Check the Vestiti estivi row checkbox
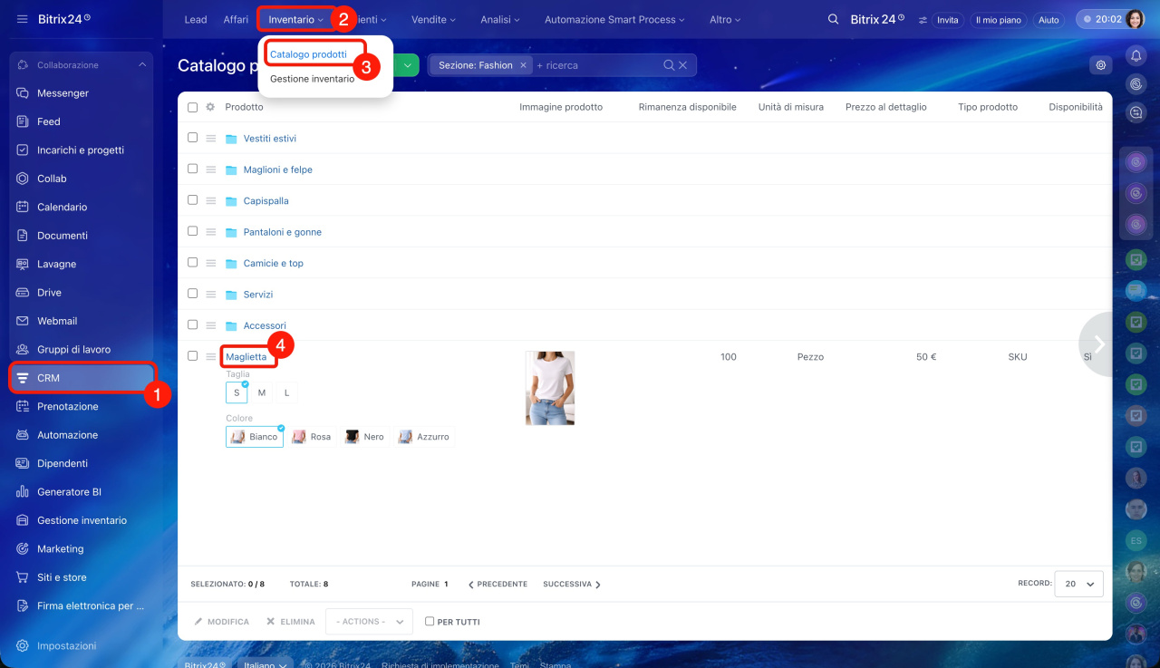This screenshot has width=1160, height=668. tap(192, 138)
